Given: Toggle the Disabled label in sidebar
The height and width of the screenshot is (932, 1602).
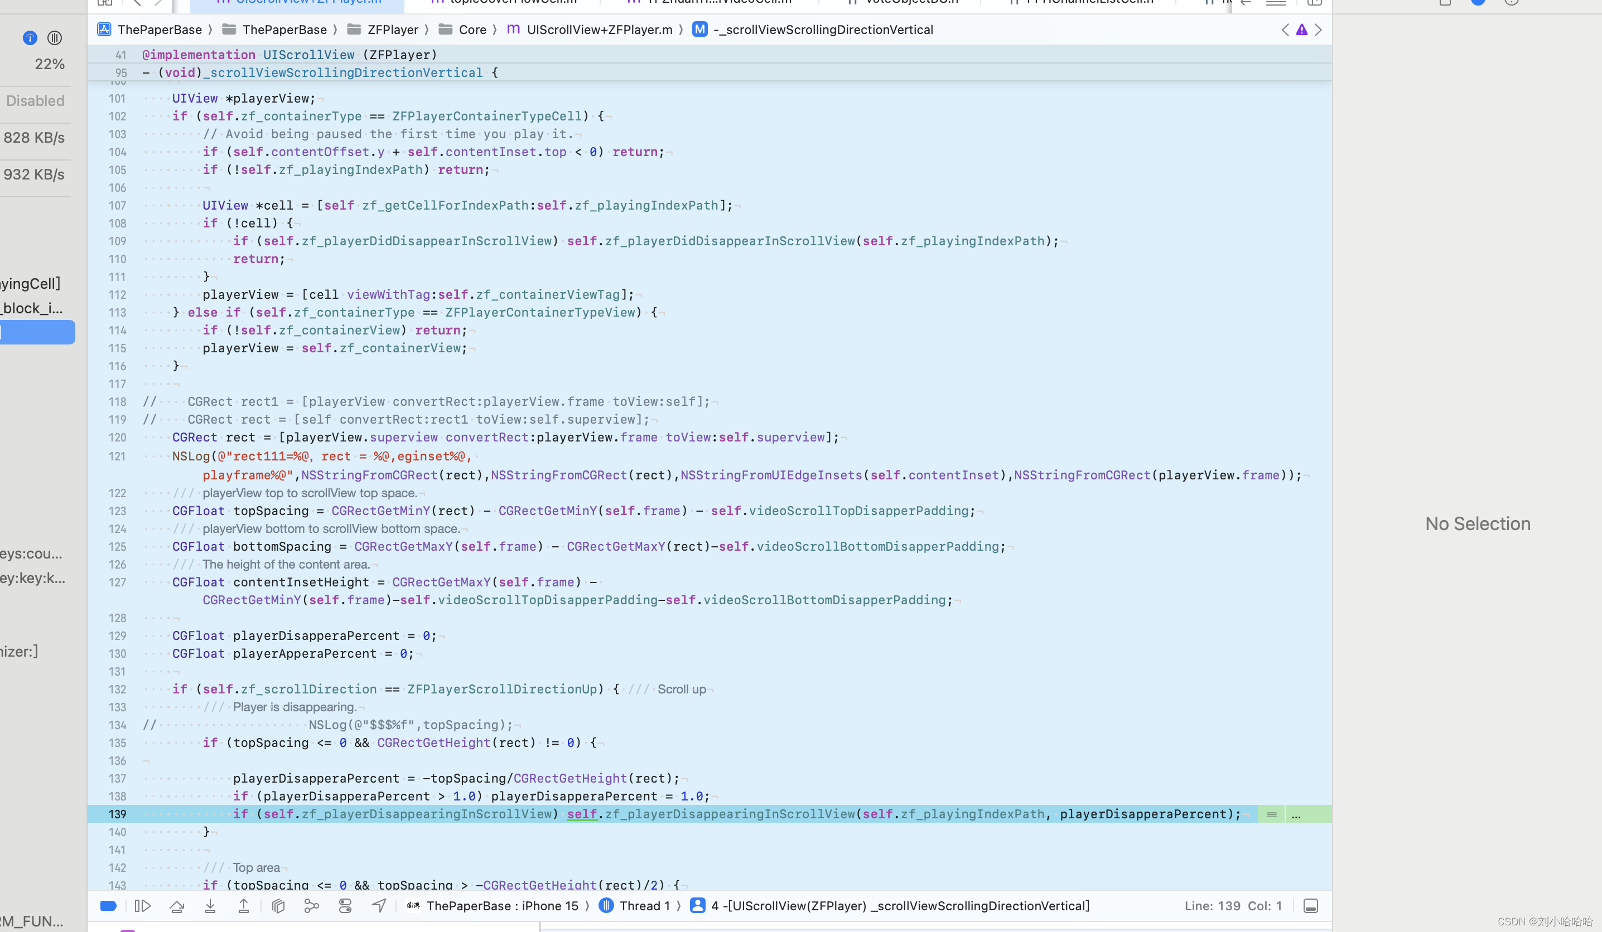Looking at the screenshot, I should pos(35,100).
